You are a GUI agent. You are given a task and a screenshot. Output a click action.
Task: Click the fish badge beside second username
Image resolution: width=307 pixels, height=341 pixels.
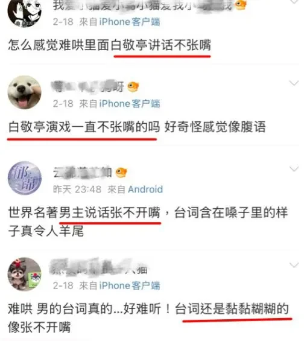[133, 86]
